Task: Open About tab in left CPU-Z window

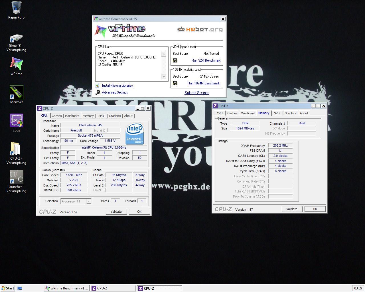Action: pos(128,116)
